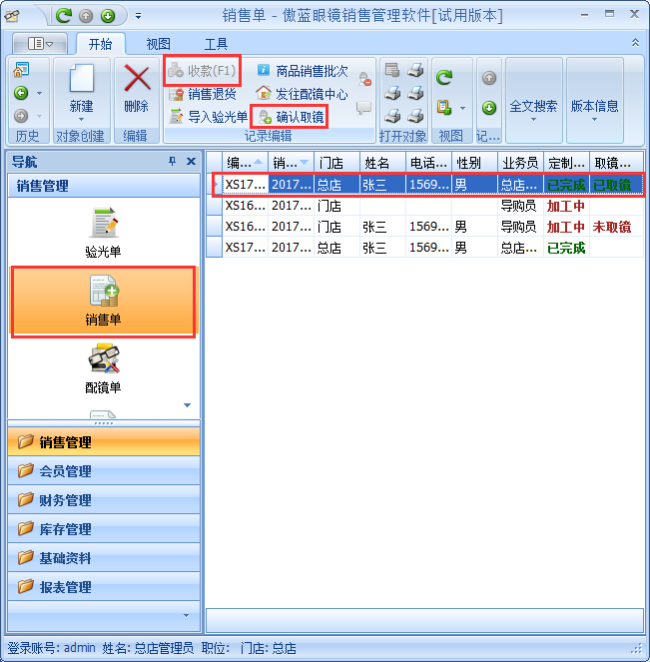The height and width of the screenshot is (662, 650).
Task: Click 销售退货 in the ribbon
Action: click(203, 94)
